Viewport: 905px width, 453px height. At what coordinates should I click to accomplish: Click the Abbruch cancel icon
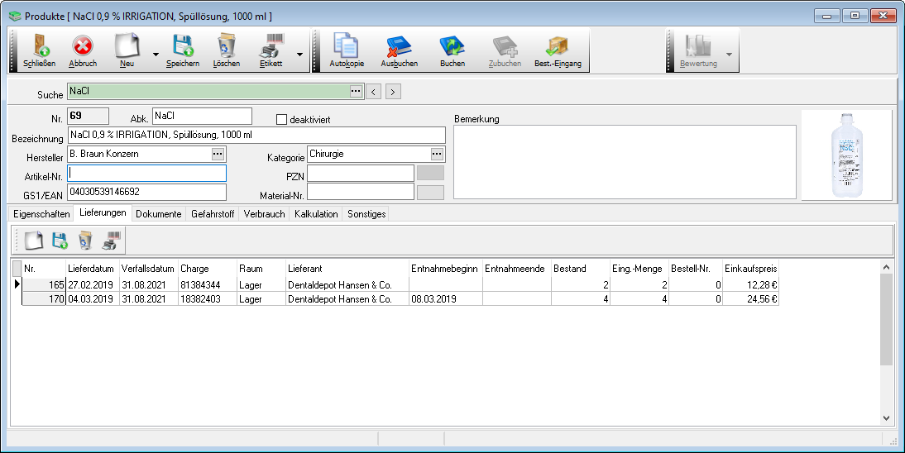point(83,49)
